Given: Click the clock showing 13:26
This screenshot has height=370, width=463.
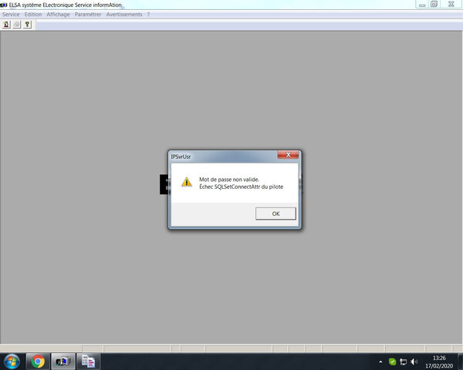Looking at the screenshot, I should point(439,358).
